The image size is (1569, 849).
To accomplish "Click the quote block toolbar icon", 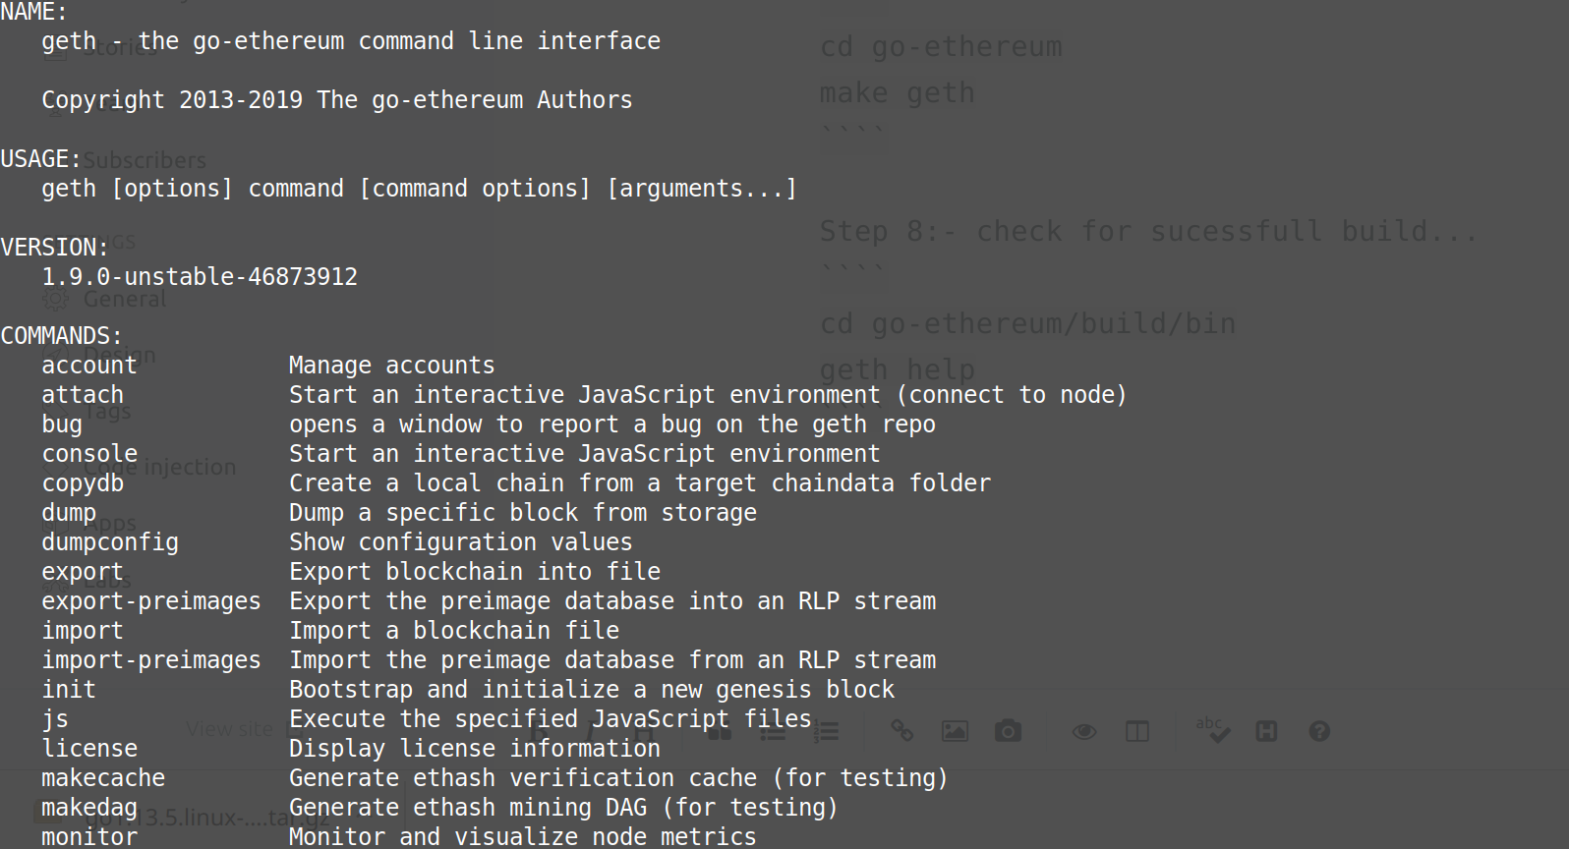I will [720, 731].
